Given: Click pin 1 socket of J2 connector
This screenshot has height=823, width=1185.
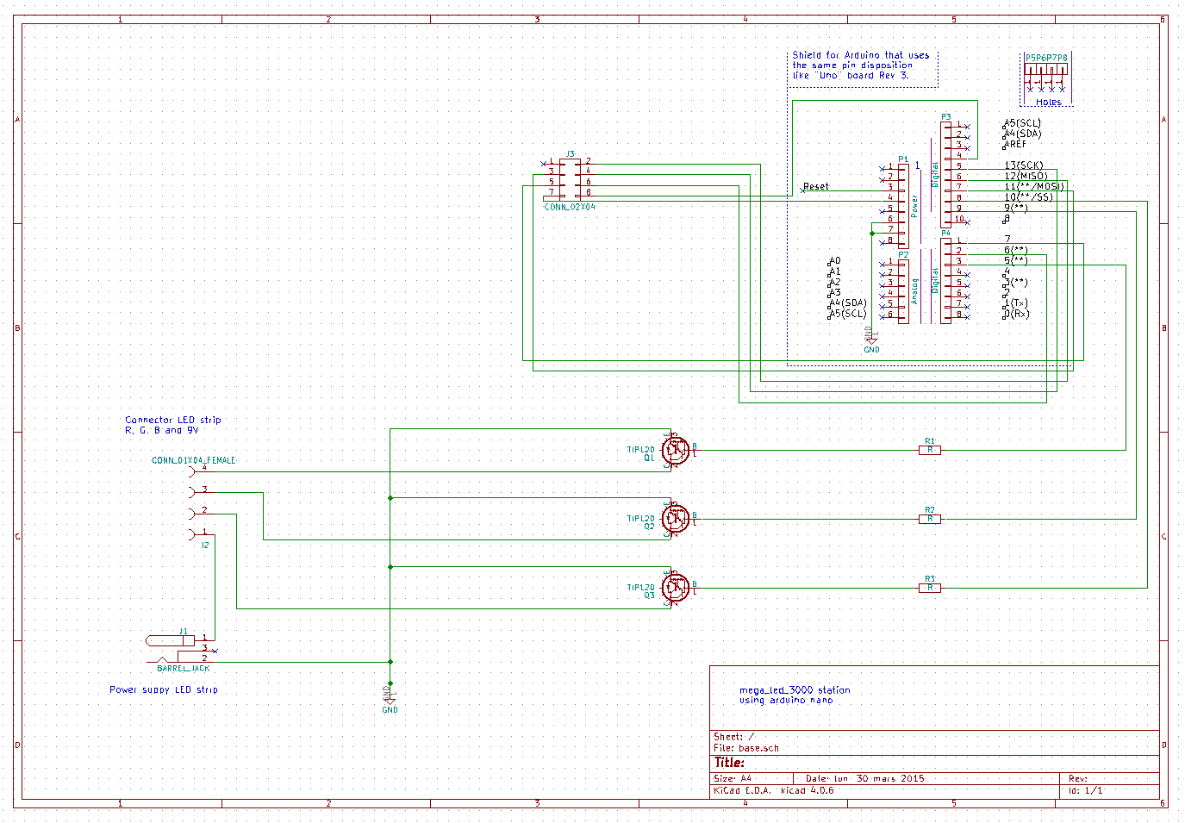Looking at the screenshot, I should (192, 535).
